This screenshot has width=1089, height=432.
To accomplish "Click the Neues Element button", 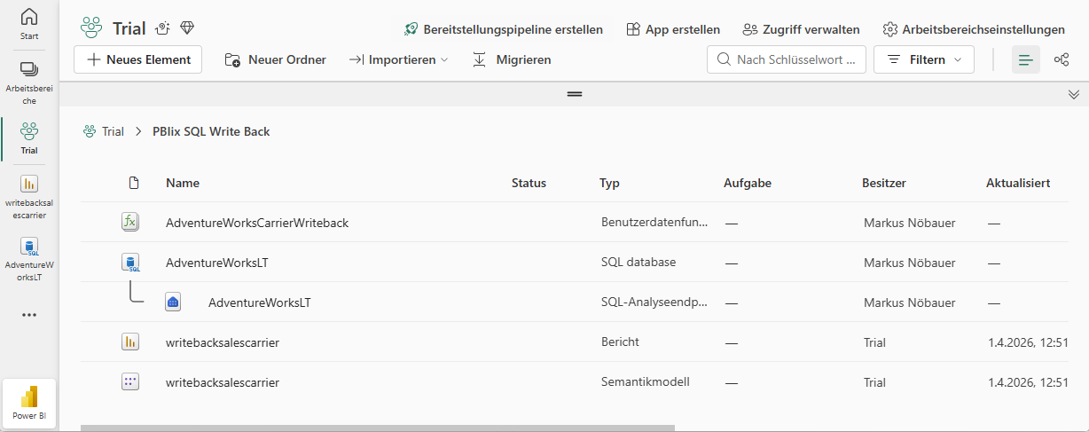I will click(138, 59).
